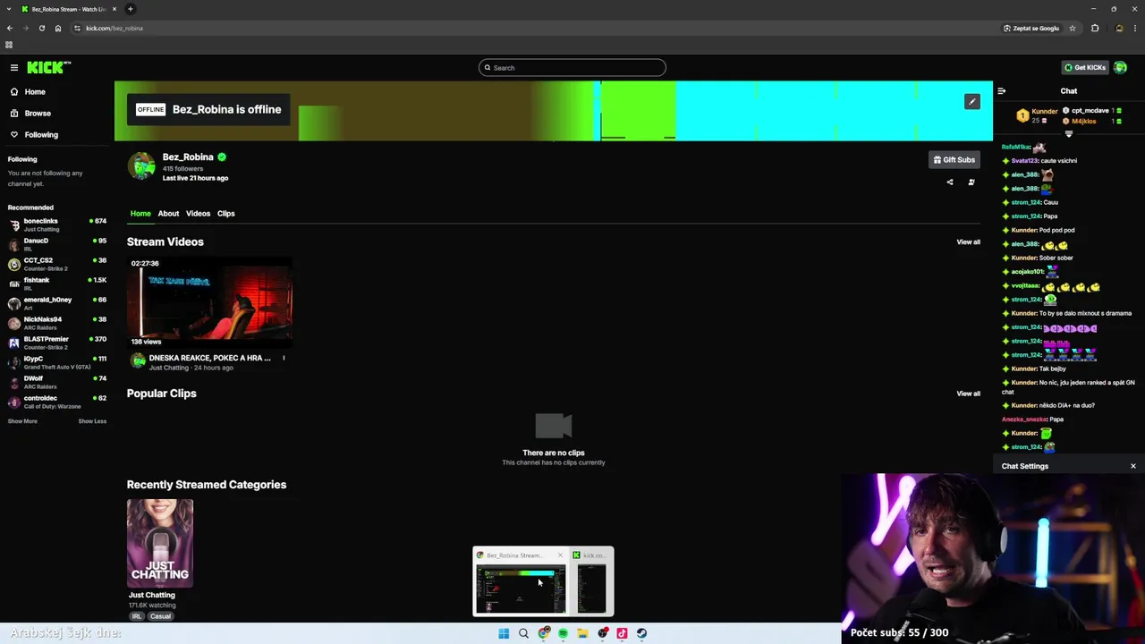
Task: Open the tab search dropdown arrow
Action: coord(9,9)
